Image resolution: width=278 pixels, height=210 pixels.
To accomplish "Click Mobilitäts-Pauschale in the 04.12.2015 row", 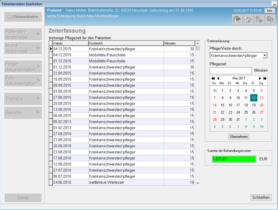I will [126, 55].
